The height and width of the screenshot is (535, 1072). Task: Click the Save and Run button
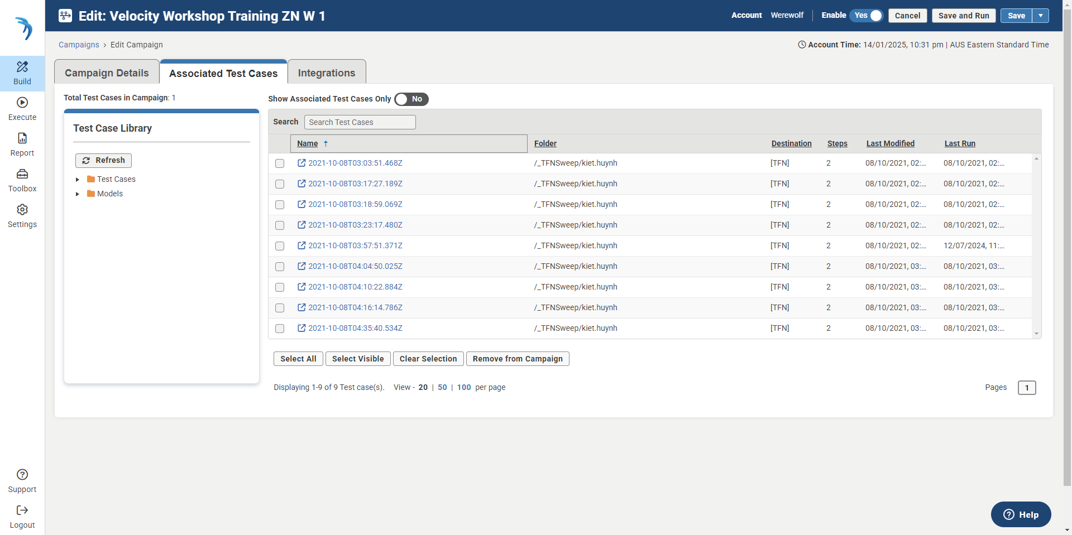964,16
